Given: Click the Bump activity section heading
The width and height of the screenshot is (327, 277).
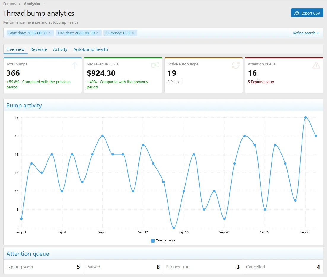Looking at the screenshot, I should point(24,106).
